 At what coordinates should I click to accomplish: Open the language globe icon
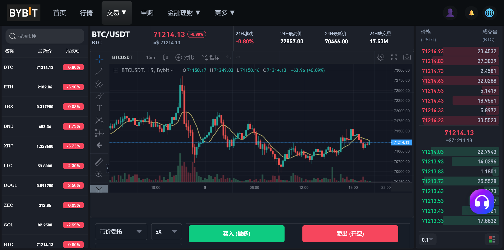(x=489, y=13)
